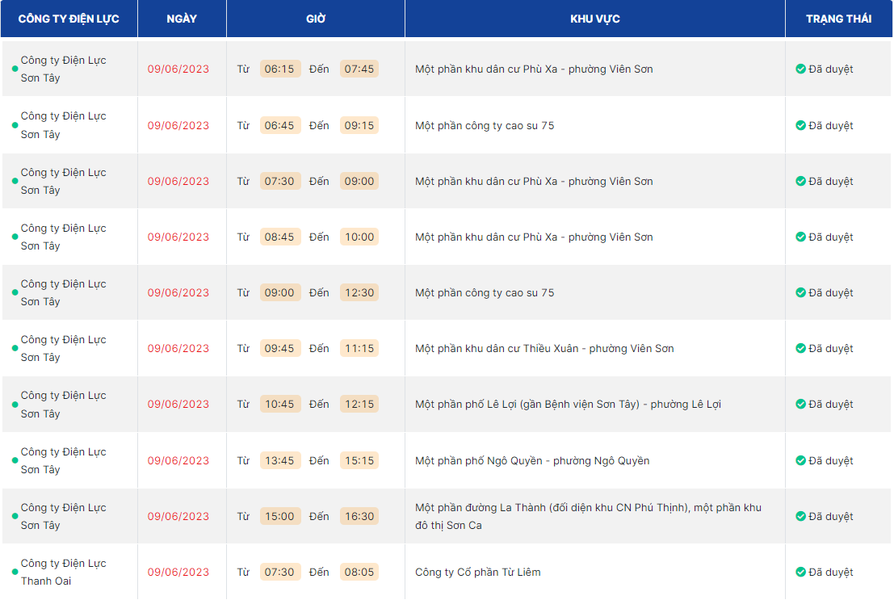Click the 06:45 start time badge
This screenshot has width=894, height=600.
[279, 126]
